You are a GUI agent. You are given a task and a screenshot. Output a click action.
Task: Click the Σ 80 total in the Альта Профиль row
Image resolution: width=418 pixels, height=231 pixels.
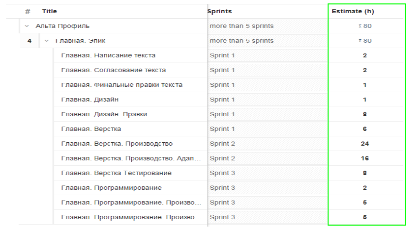pyautogui.click(x=365, y=26)
